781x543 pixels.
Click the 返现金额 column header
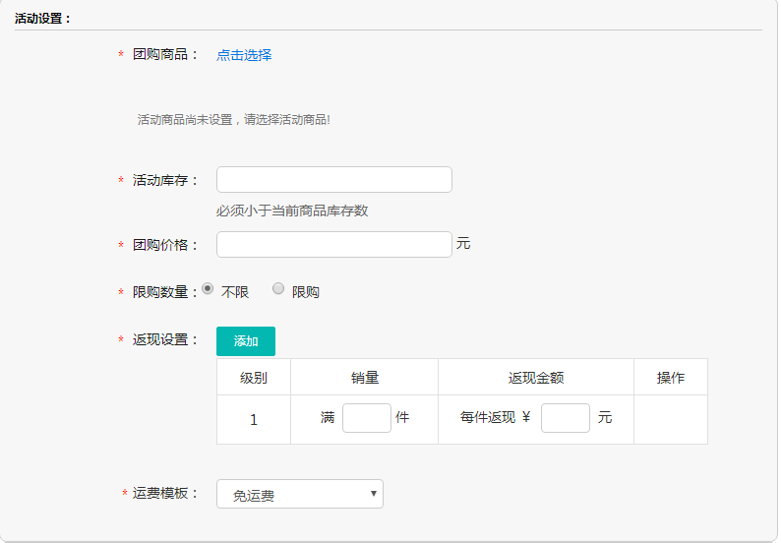(x=535, y=378)
